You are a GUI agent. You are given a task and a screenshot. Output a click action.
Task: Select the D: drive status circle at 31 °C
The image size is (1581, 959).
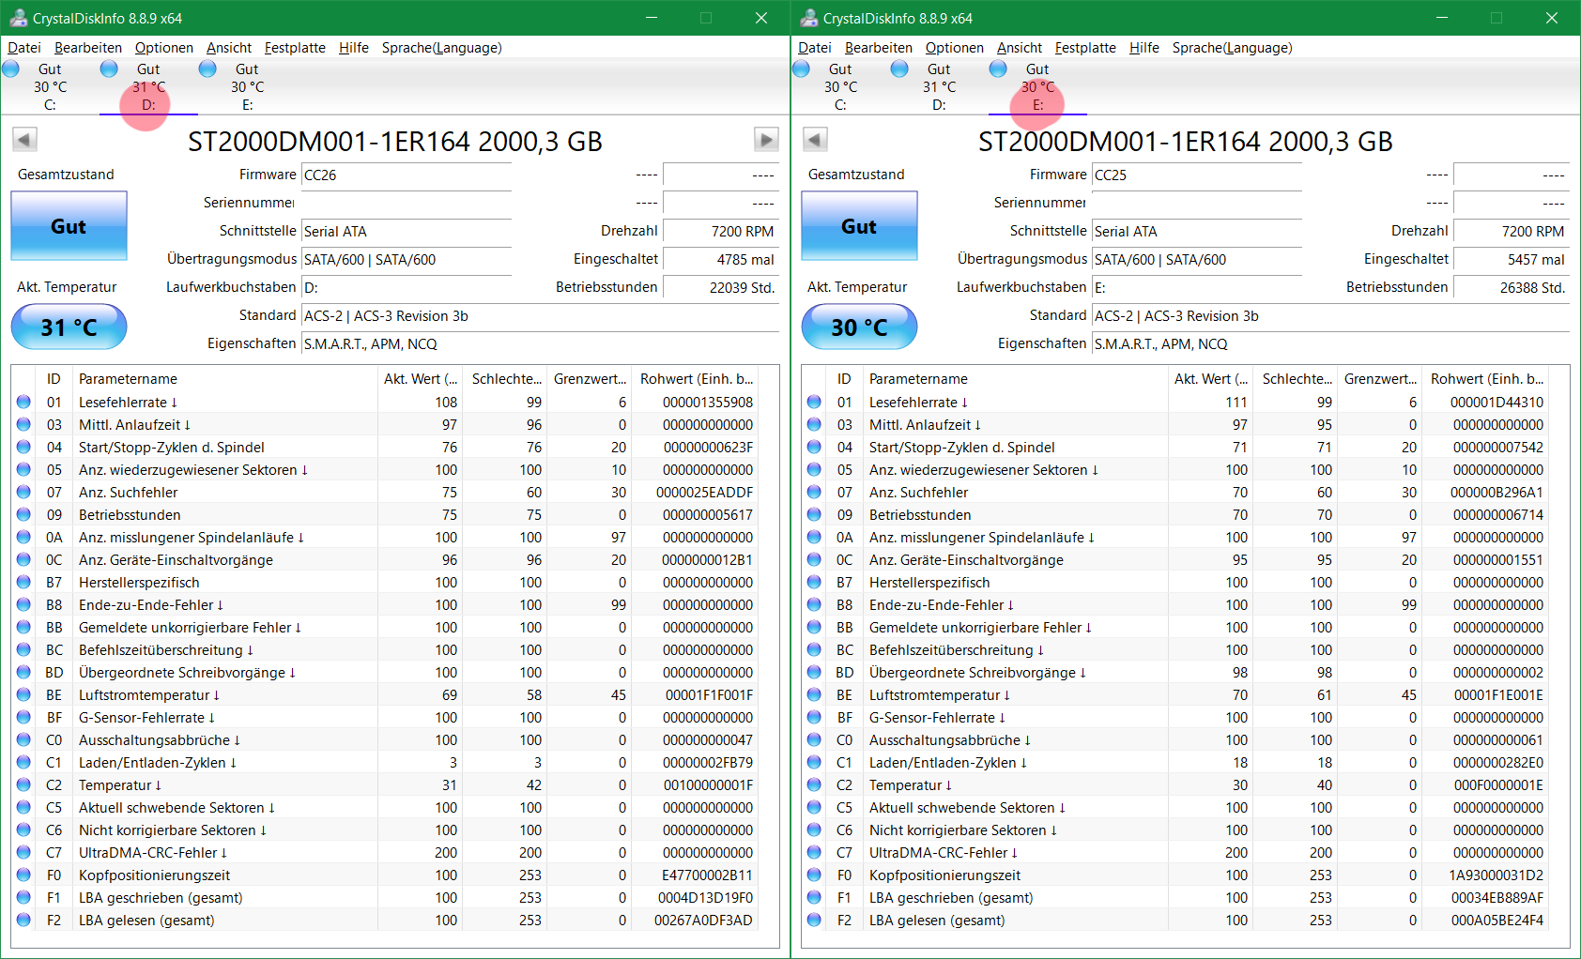[109, 68]
